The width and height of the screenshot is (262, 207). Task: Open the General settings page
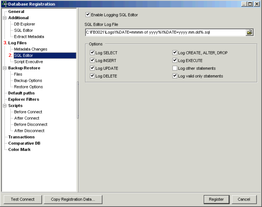point(16,12)
